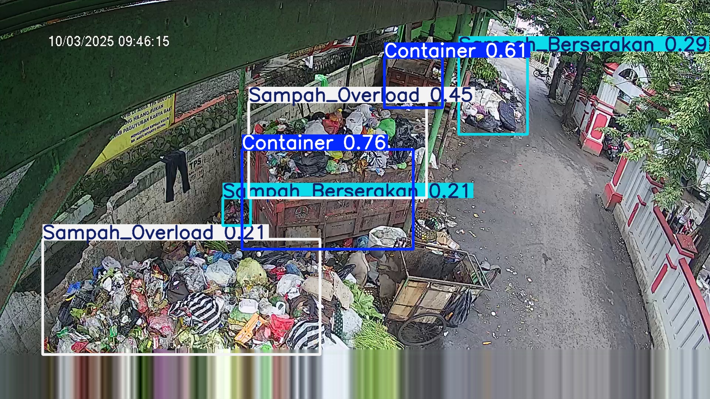Select the white sack beside the rusty container
710x399 pixels.
[x=387, y=236]
